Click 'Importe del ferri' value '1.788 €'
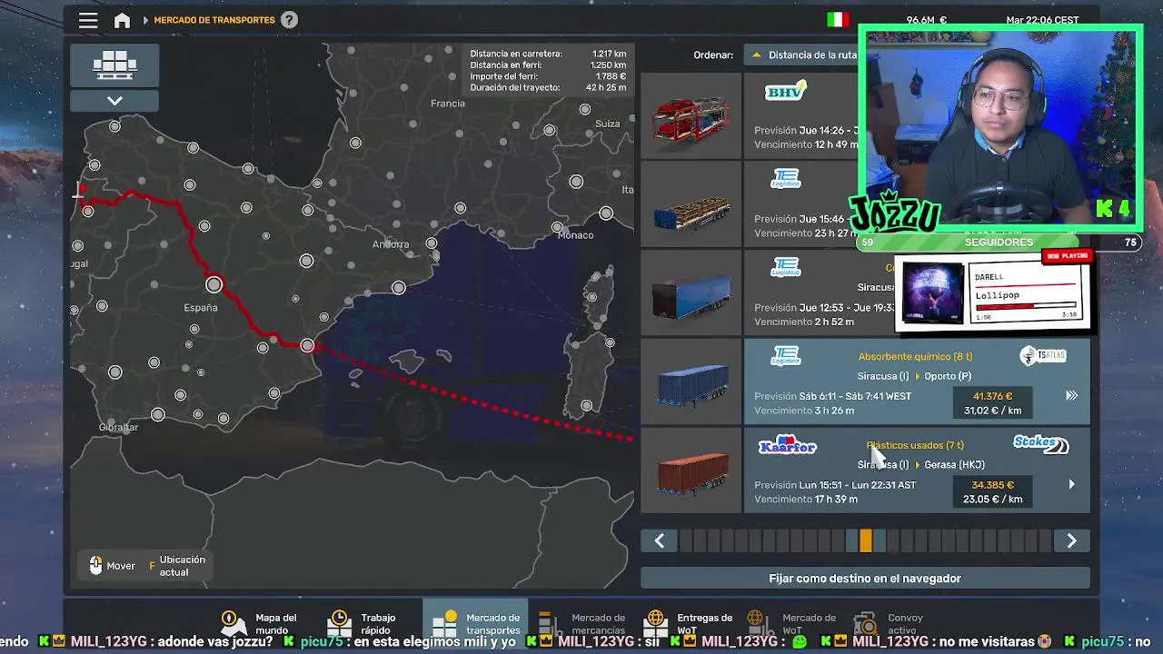 [611, 76]
